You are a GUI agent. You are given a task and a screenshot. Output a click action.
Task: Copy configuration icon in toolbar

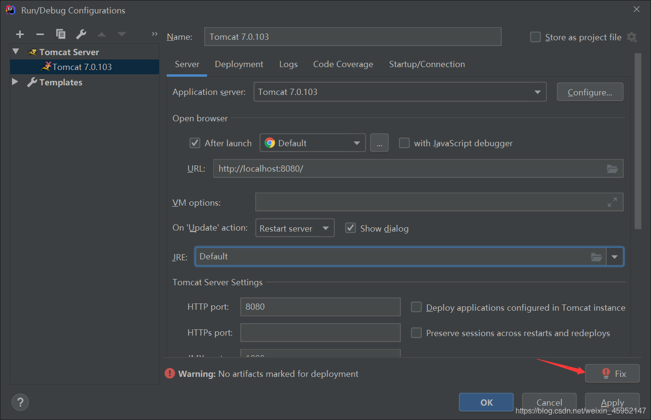click(x=61, y=34)
